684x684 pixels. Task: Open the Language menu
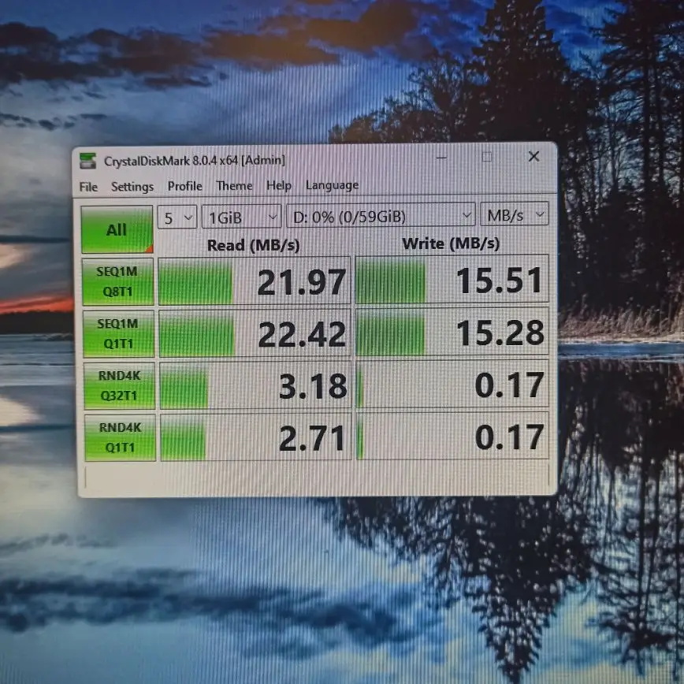tap(333, 185)
